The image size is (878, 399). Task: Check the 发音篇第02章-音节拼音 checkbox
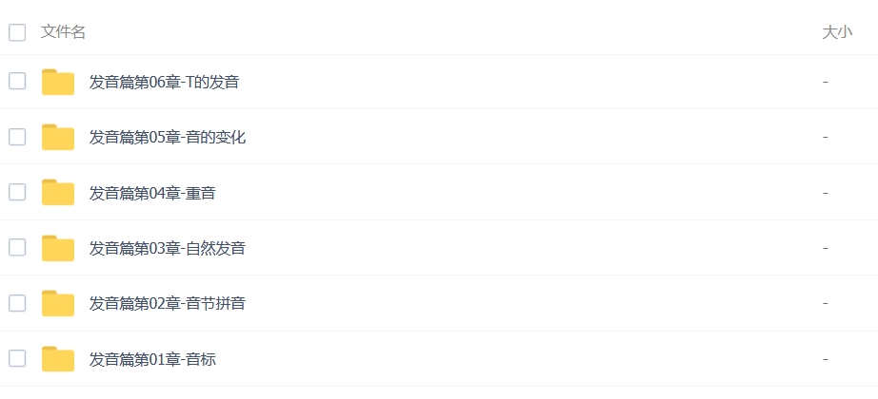click(17, 303)
